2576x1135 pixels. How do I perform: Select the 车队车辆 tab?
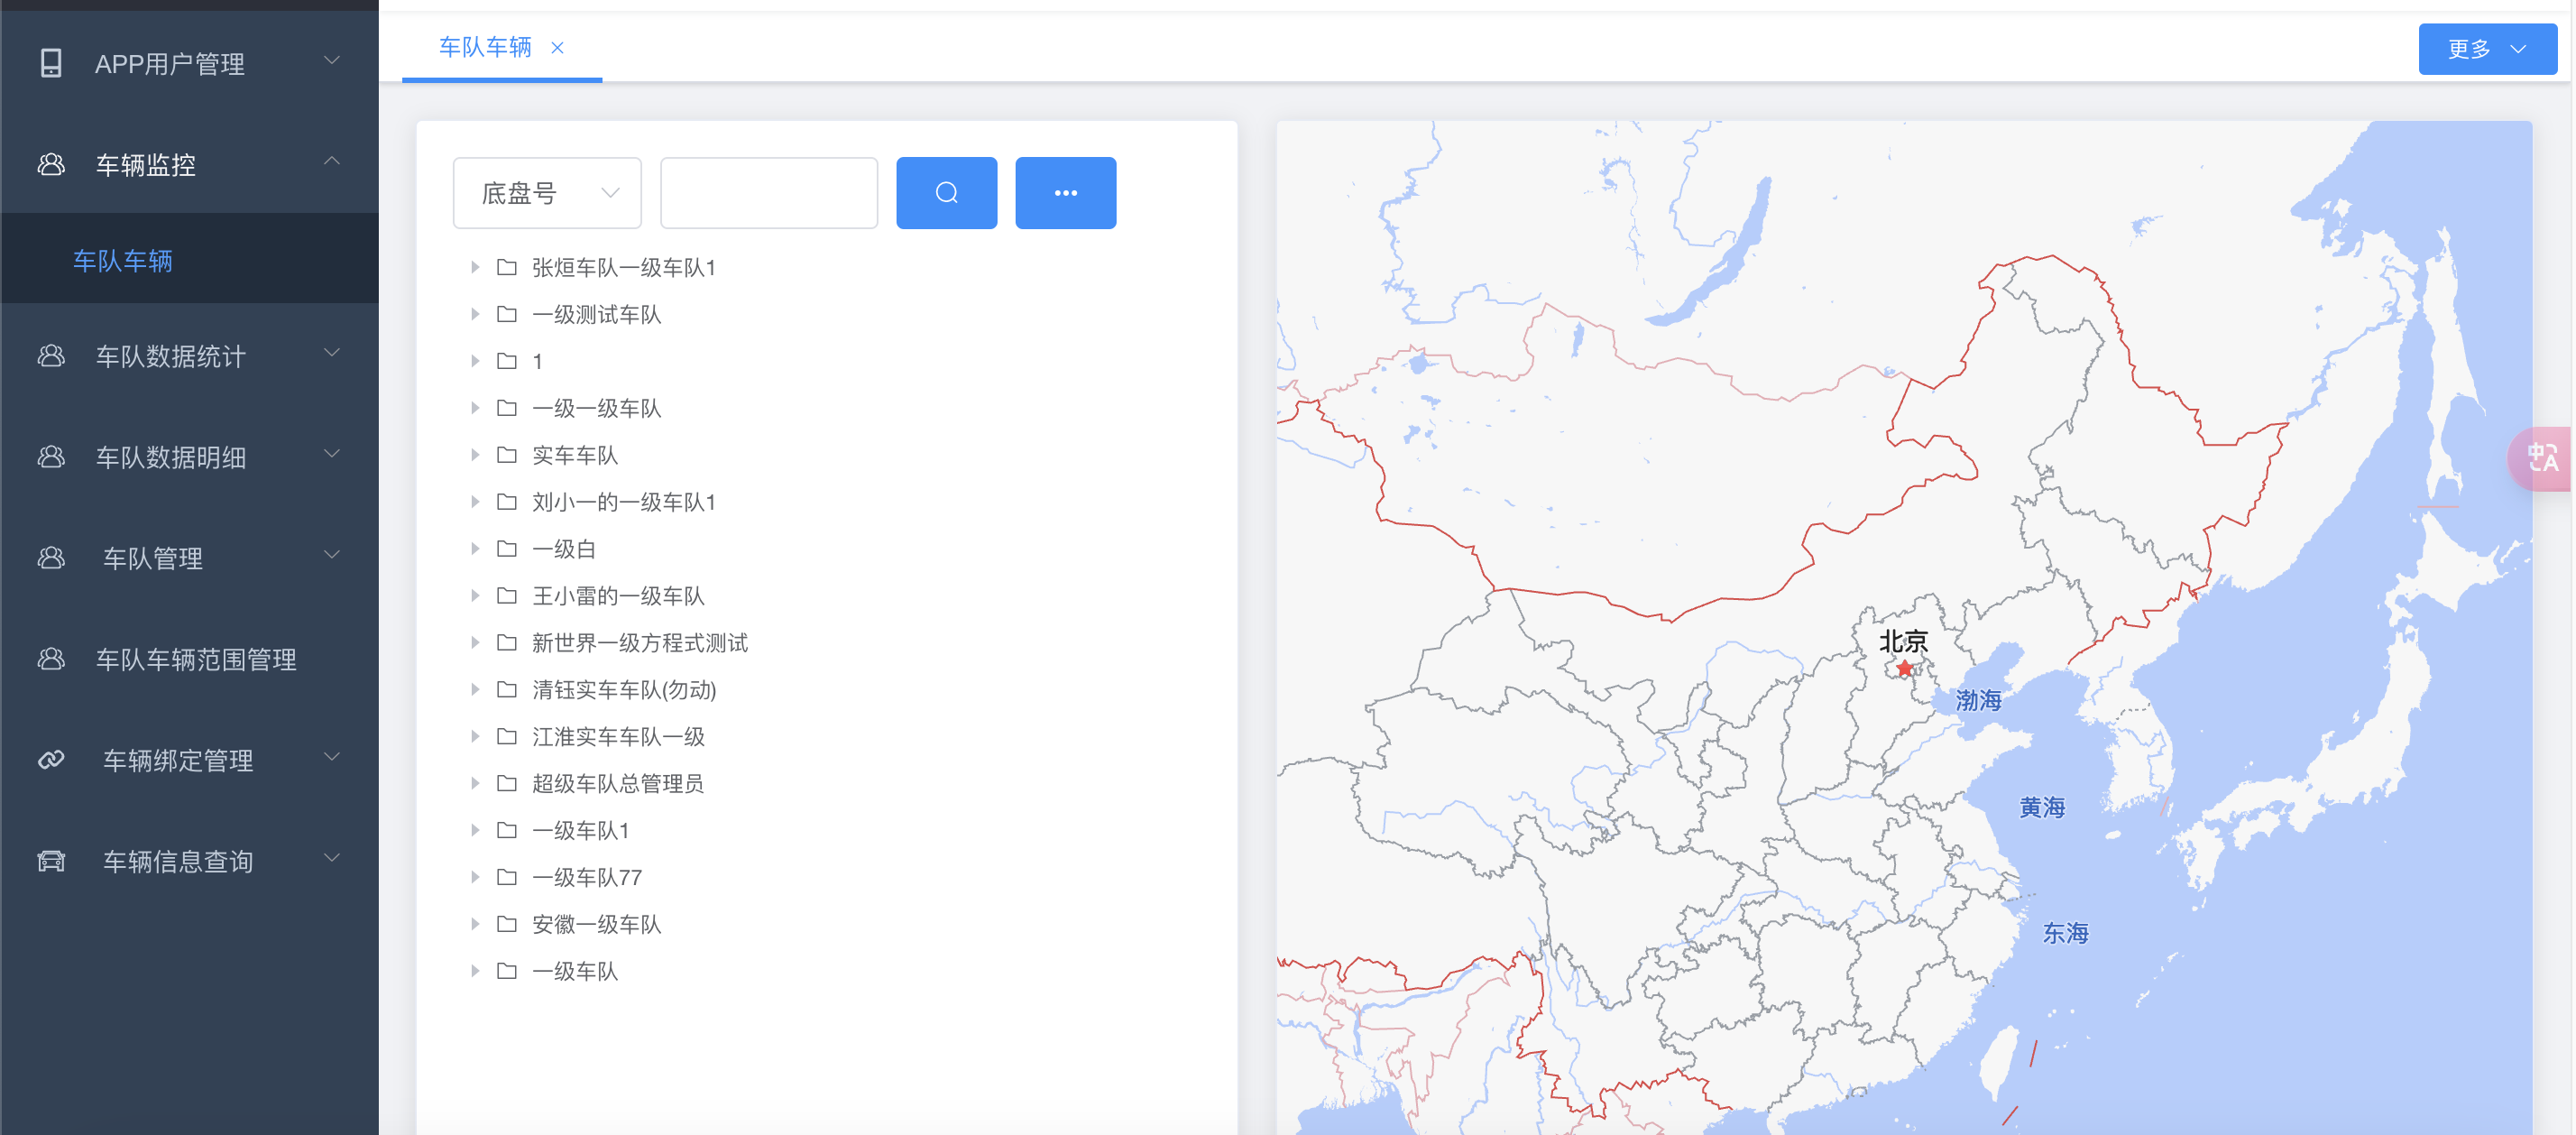coord(485,47)
